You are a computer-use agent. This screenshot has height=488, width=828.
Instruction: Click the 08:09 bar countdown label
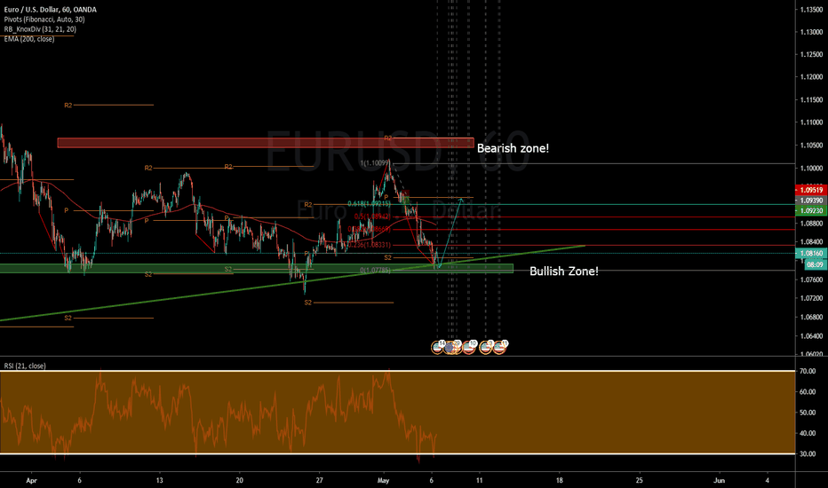[816, 264]
